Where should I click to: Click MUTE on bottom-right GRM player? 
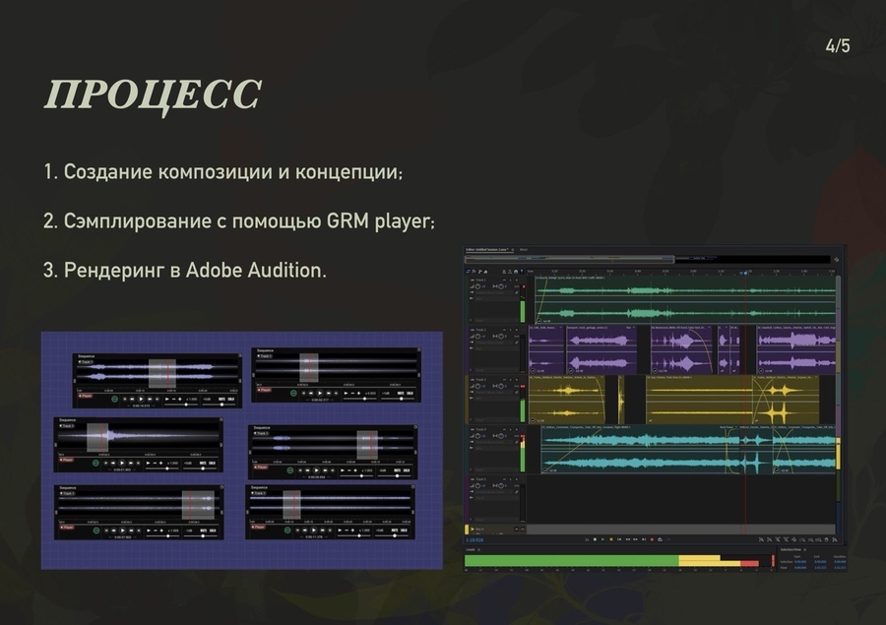point(395,531)
